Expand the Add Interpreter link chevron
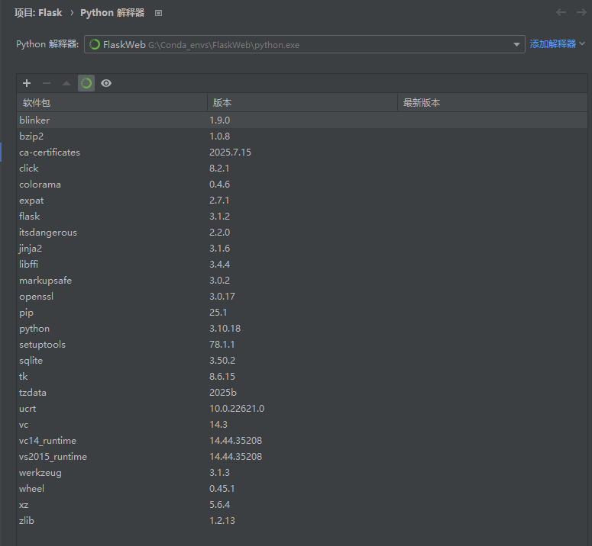This screenshot has height=546, width=592. coord(582,43)
